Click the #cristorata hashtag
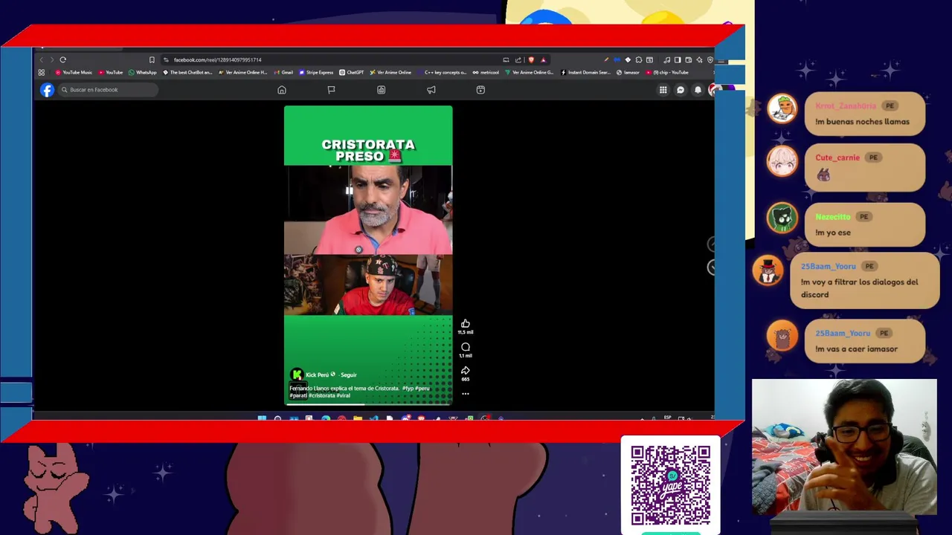Screen dimensions: 952x535 322,395
